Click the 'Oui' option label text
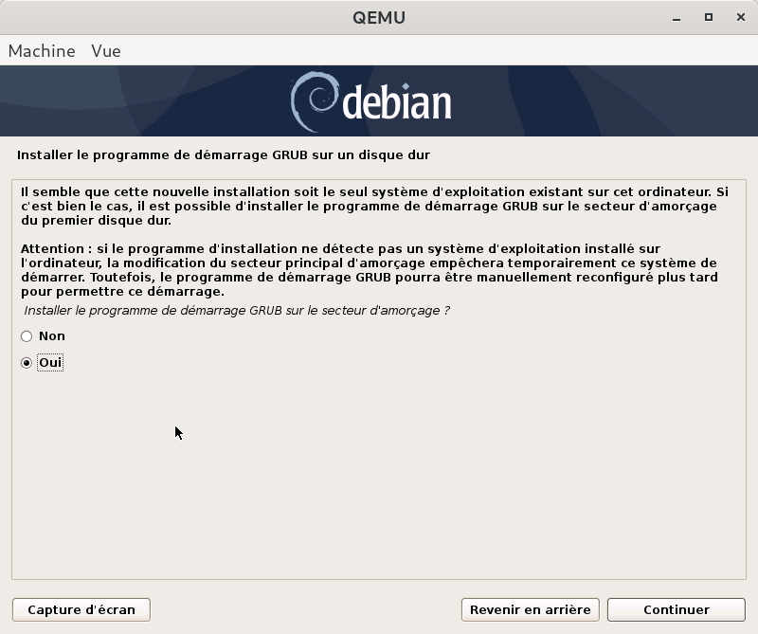This screenshot has height=634, width=758. click(51, 363)
